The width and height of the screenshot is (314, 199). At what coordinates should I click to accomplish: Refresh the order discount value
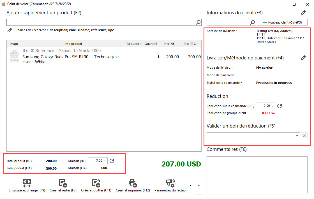[280, 106]
